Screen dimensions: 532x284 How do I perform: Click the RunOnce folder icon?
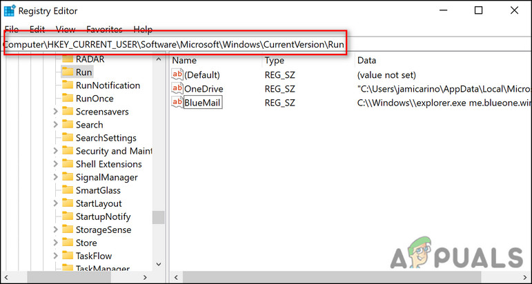click(x=68, y=99)
